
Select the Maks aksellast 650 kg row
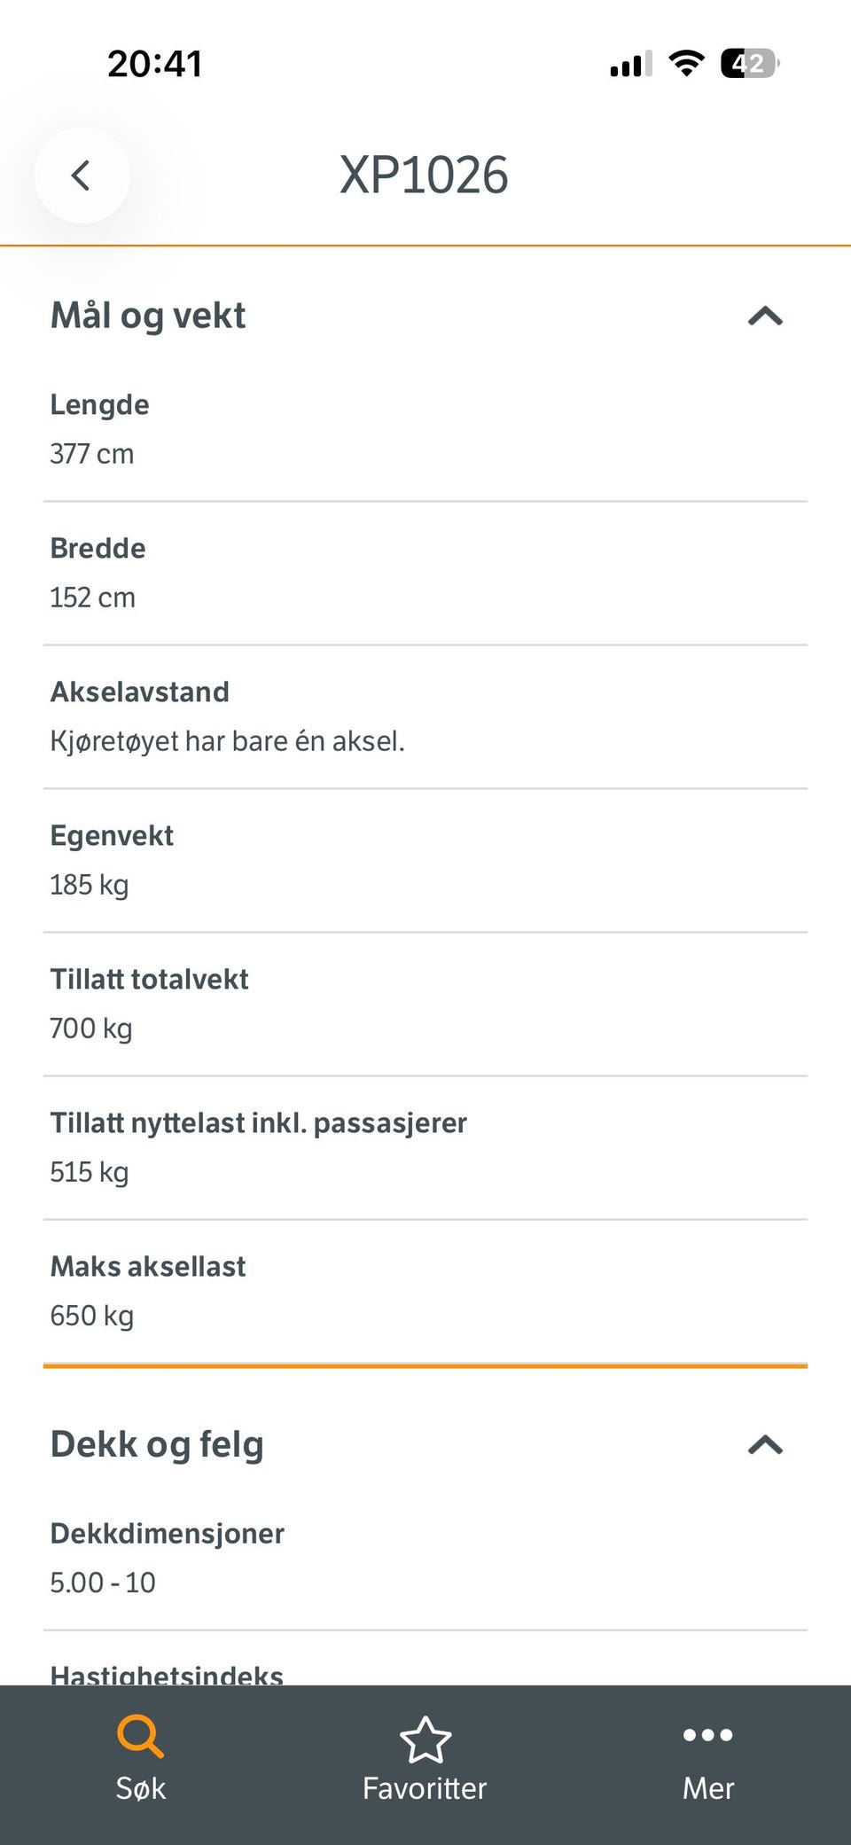coord(425,1291)
